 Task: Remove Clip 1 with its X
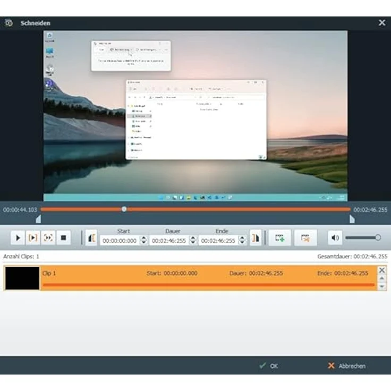point(382,270)
